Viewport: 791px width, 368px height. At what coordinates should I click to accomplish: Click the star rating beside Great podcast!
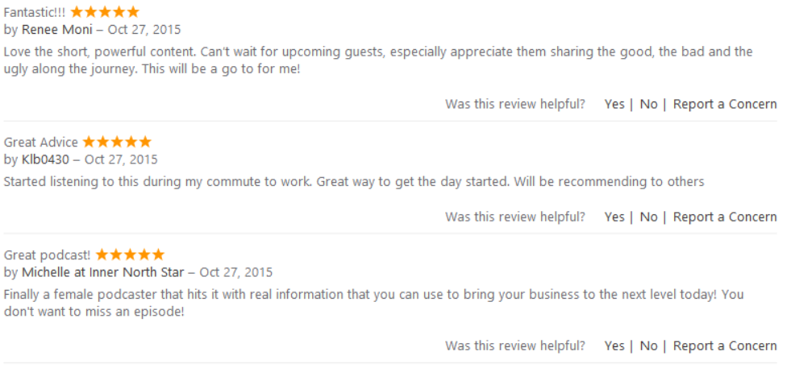click(x=131, y=254)
